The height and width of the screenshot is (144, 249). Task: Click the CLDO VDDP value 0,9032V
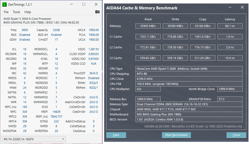point(94,54)
